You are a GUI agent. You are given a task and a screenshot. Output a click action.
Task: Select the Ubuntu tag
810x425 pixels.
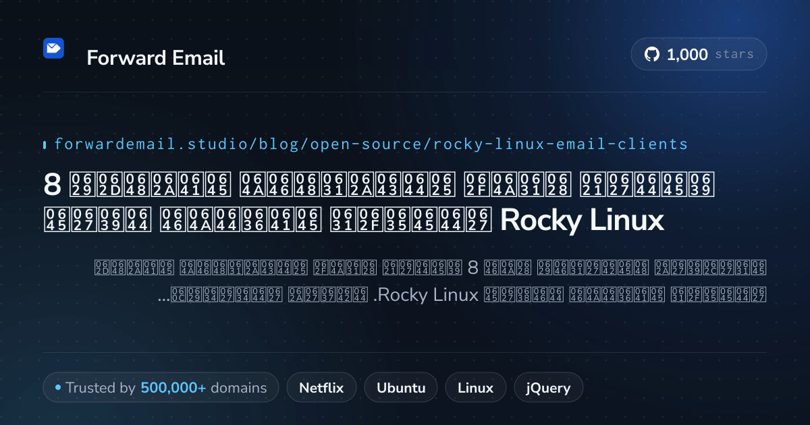(x=401, y=388)
